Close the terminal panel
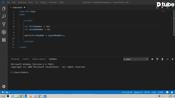The width and height of the screenshot is (175, 98). 173,59
